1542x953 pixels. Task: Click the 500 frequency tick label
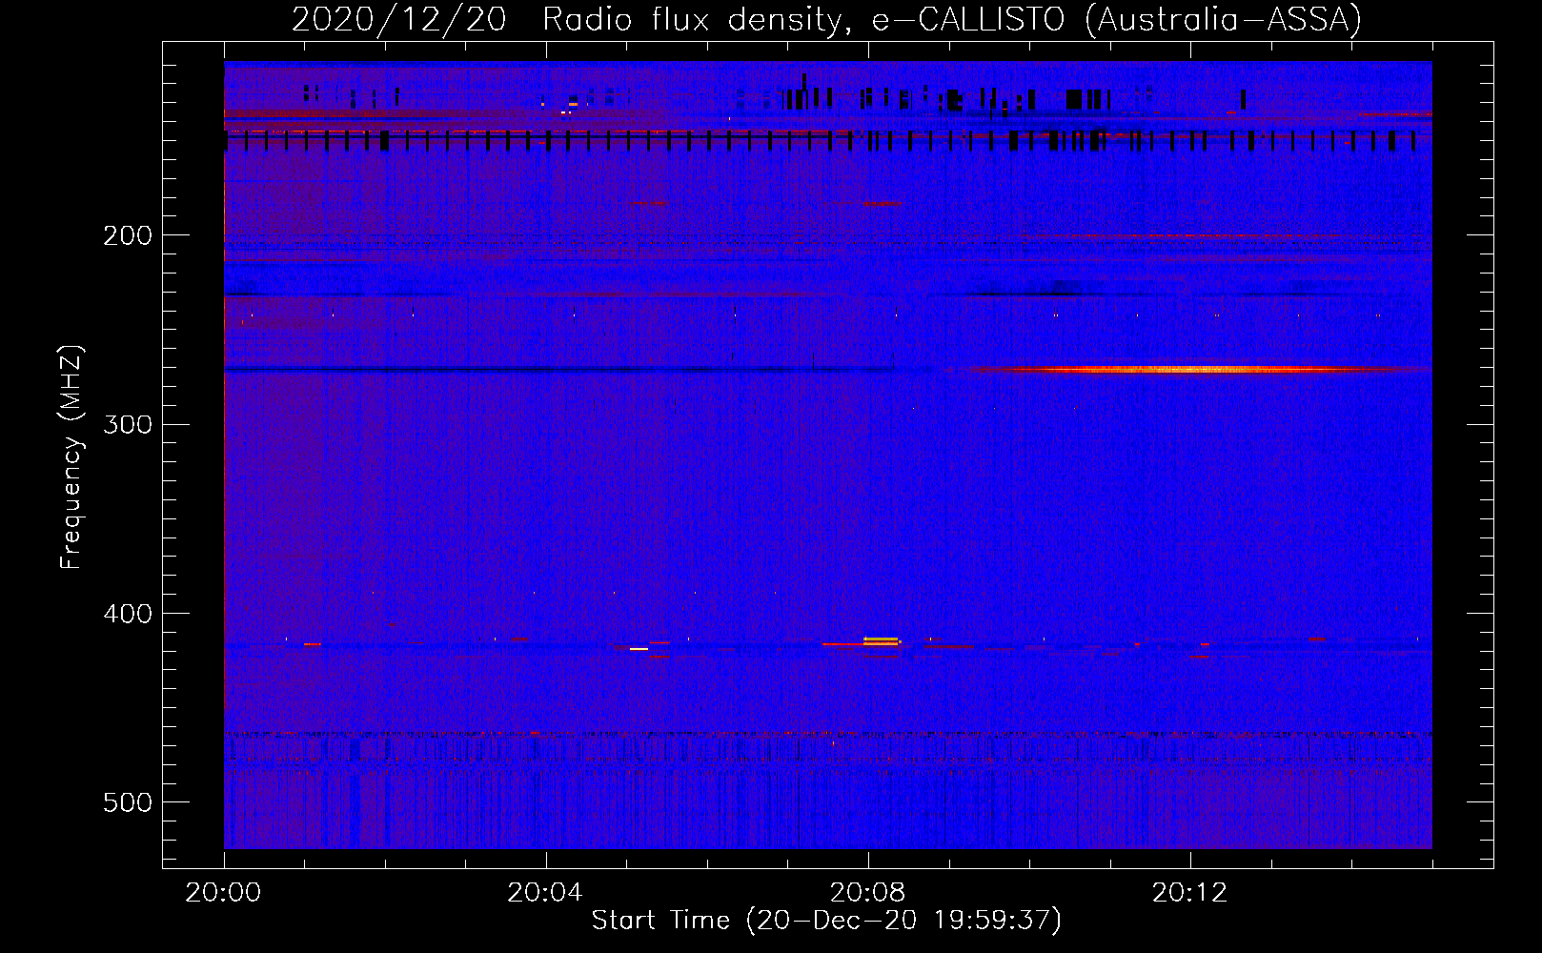(128, 802)
